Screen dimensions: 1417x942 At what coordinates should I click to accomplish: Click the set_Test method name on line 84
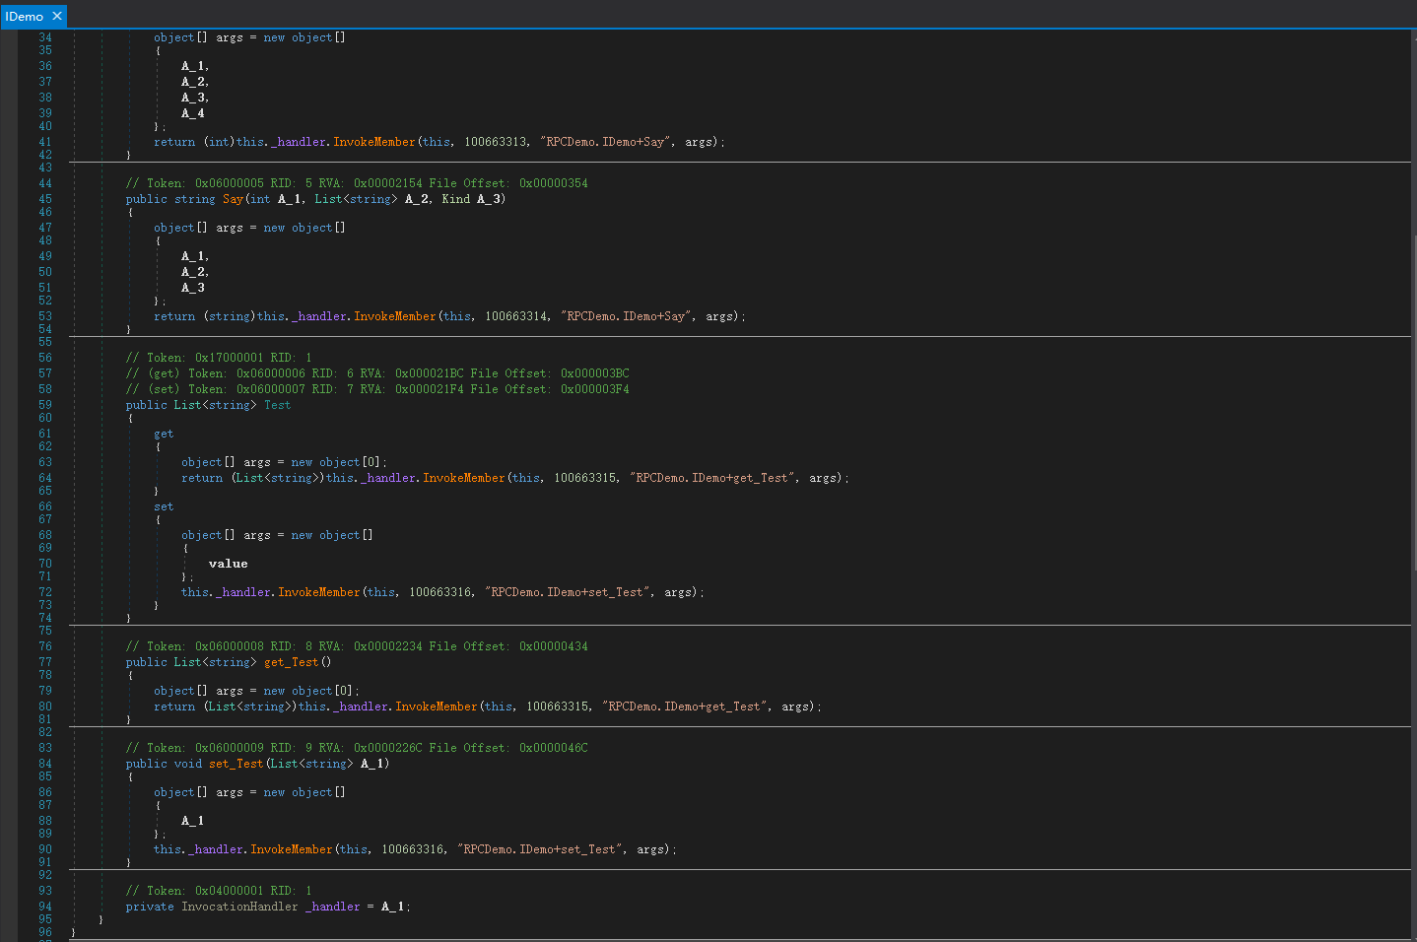(x=236, y=764)
